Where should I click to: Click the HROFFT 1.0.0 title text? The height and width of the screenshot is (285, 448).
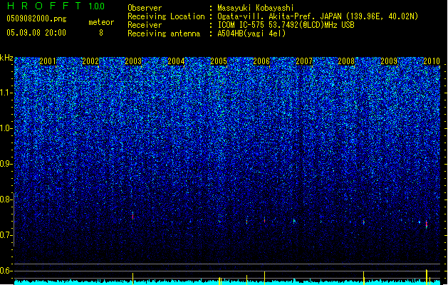56,6
